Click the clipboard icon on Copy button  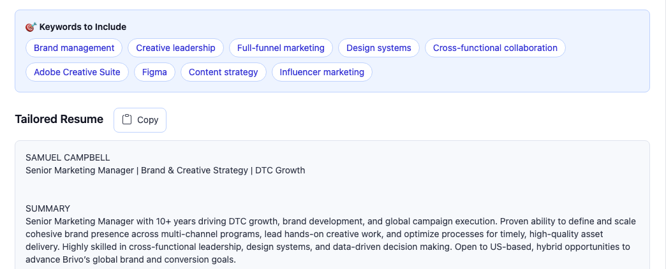(x=126, y=120)
